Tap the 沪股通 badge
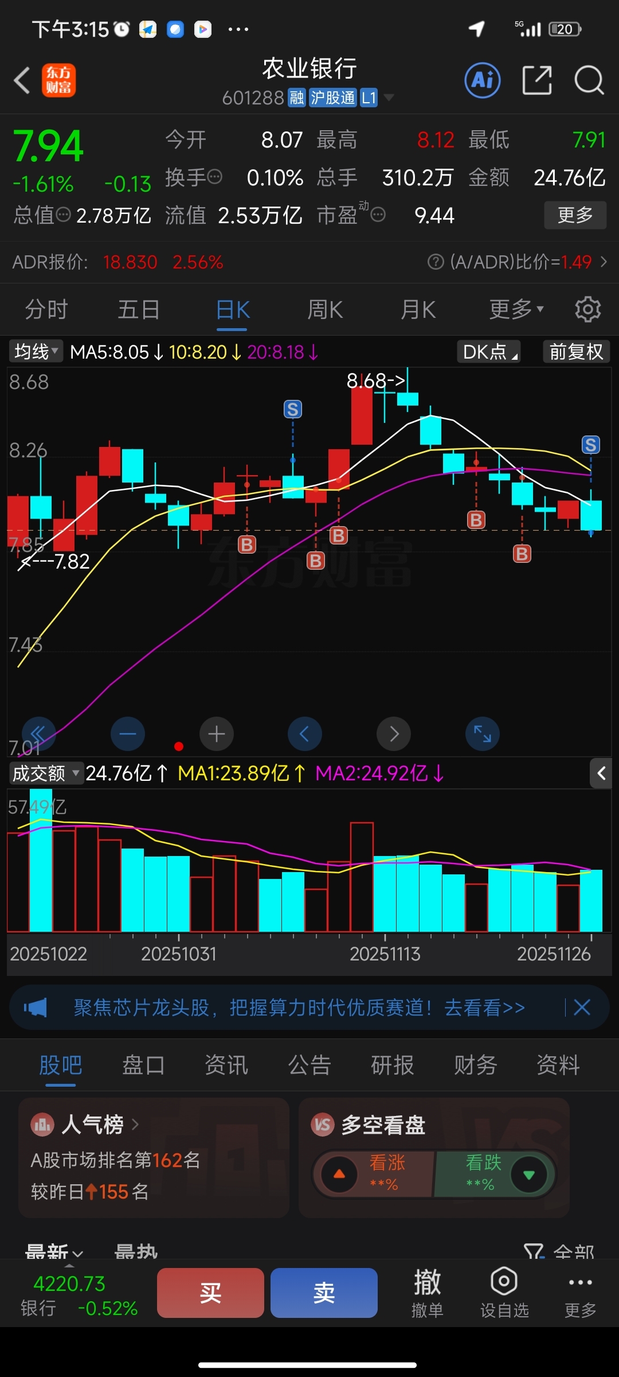 tap(332, 98)
